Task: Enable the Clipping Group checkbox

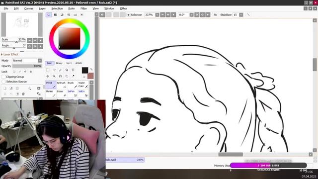Action: click(x=3, y=77)
